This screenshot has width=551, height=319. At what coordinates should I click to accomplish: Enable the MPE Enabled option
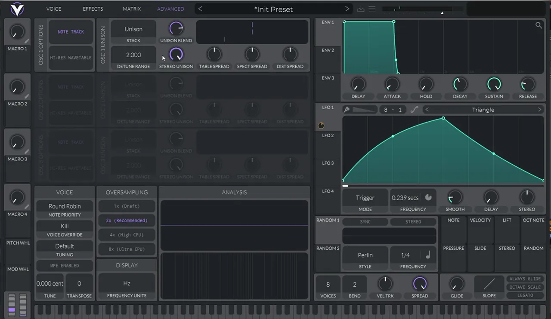pyautogui.click(x=65, y=266)
